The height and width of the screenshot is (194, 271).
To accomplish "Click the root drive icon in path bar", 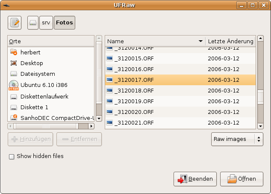I will click(33, 23).
